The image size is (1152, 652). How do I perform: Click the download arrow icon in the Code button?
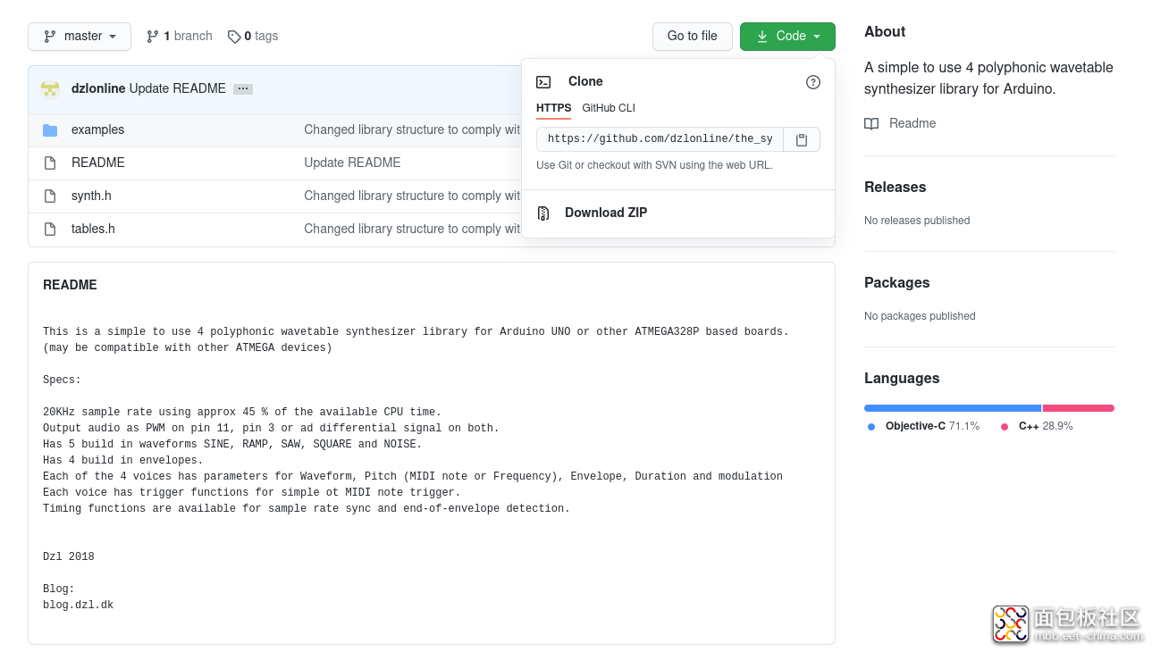coord(762,37)
